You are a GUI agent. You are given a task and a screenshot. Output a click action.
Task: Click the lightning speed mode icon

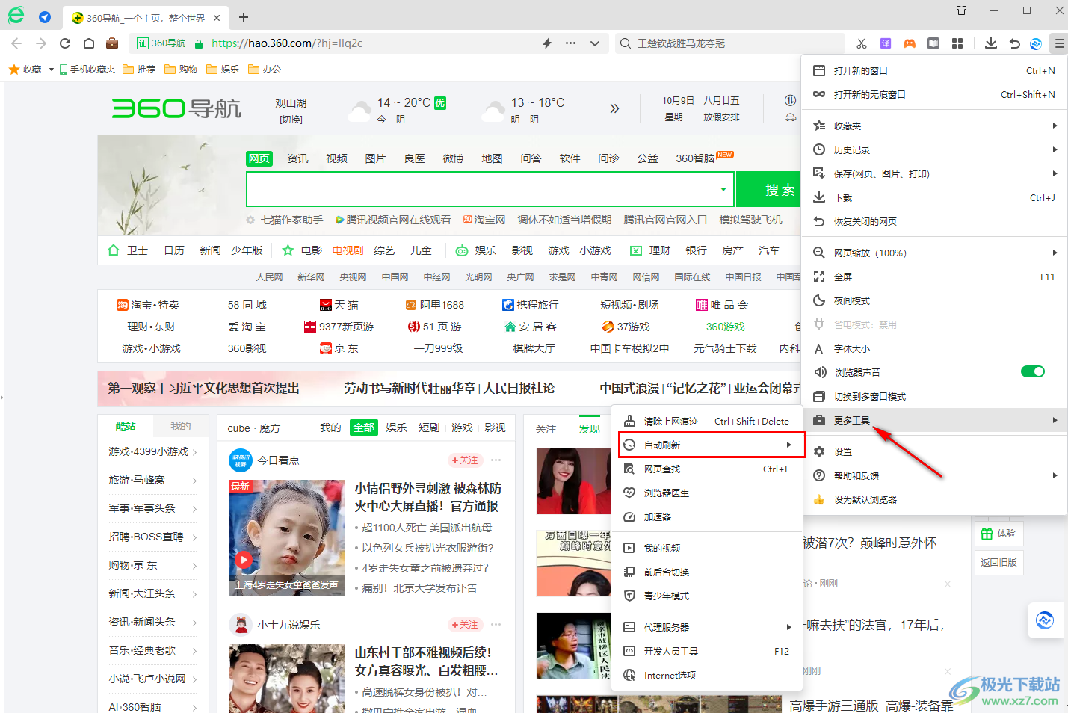coord(547,43)
